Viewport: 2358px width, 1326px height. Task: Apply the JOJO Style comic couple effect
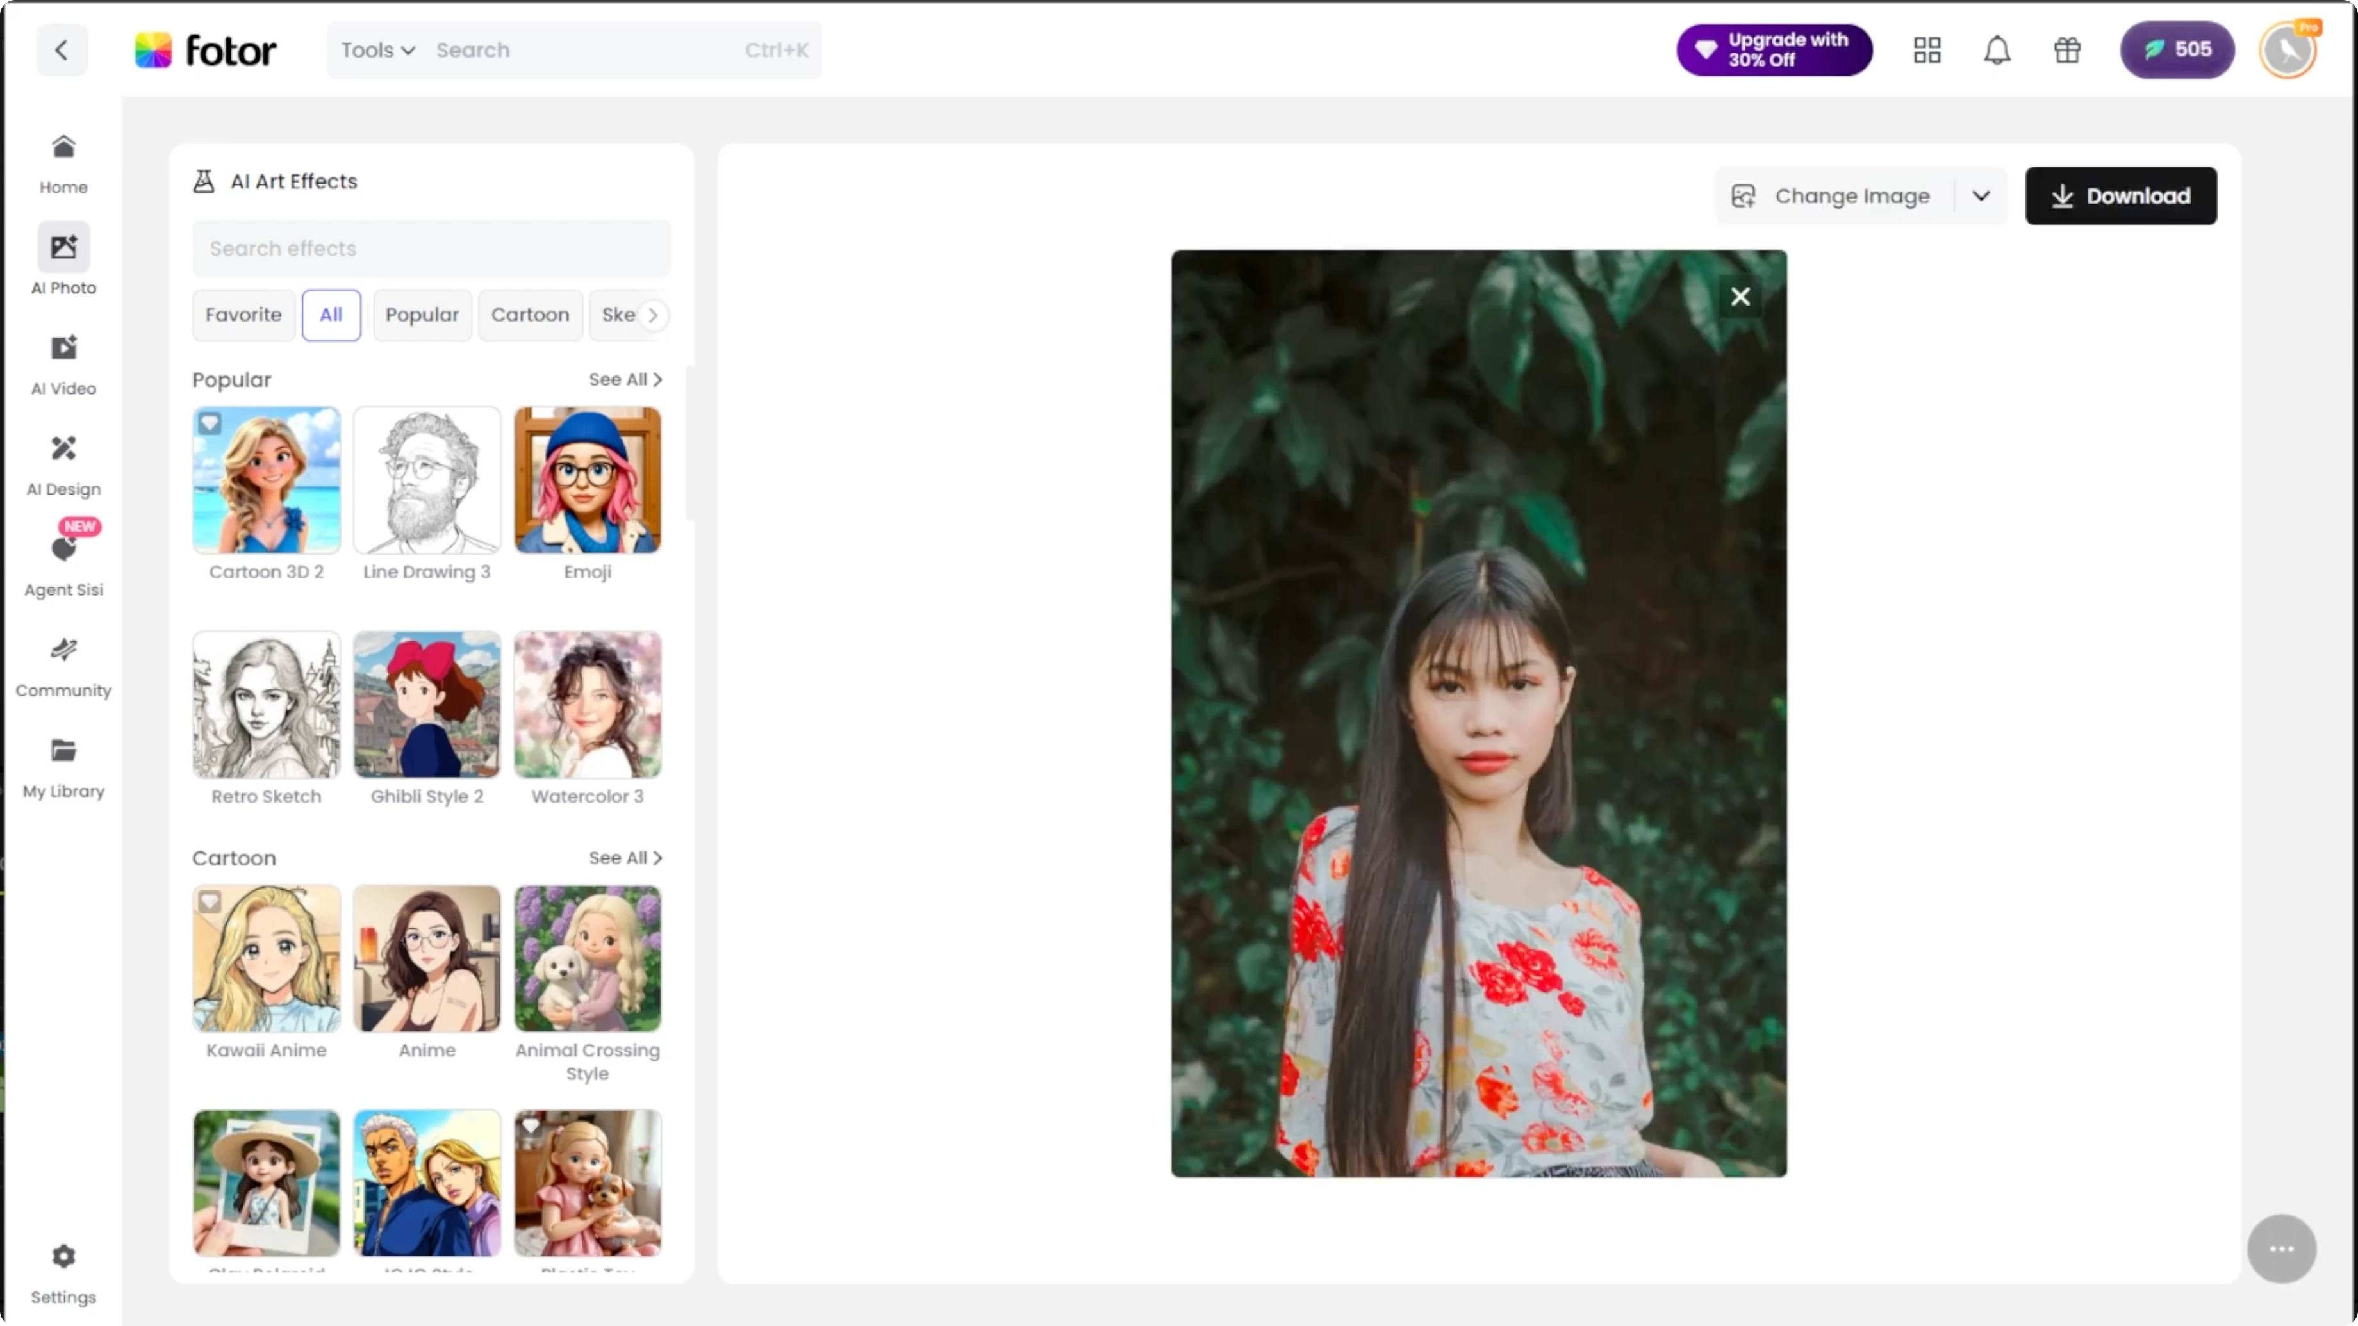tap(427, 1183)
